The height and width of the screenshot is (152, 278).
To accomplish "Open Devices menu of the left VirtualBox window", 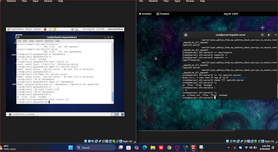I will pos(48,1).
